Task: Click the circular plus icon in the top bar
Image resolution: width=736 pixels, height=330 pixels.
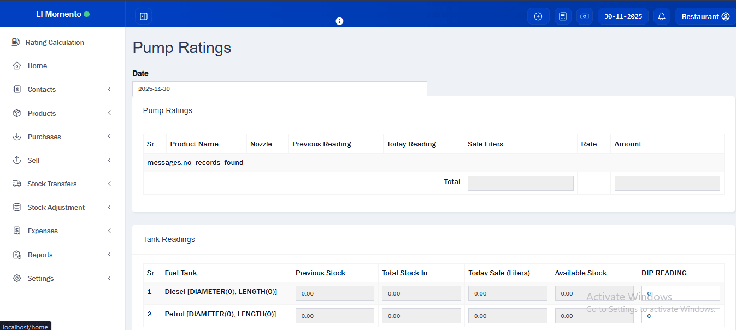Action: 538,16
